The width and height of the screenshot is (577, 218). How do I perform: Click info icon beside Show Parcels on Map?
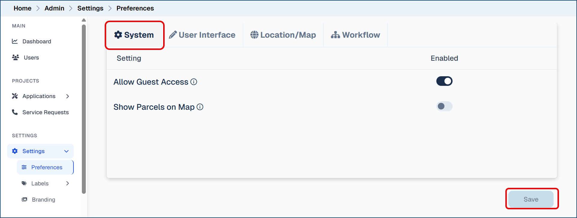point(200,107)
